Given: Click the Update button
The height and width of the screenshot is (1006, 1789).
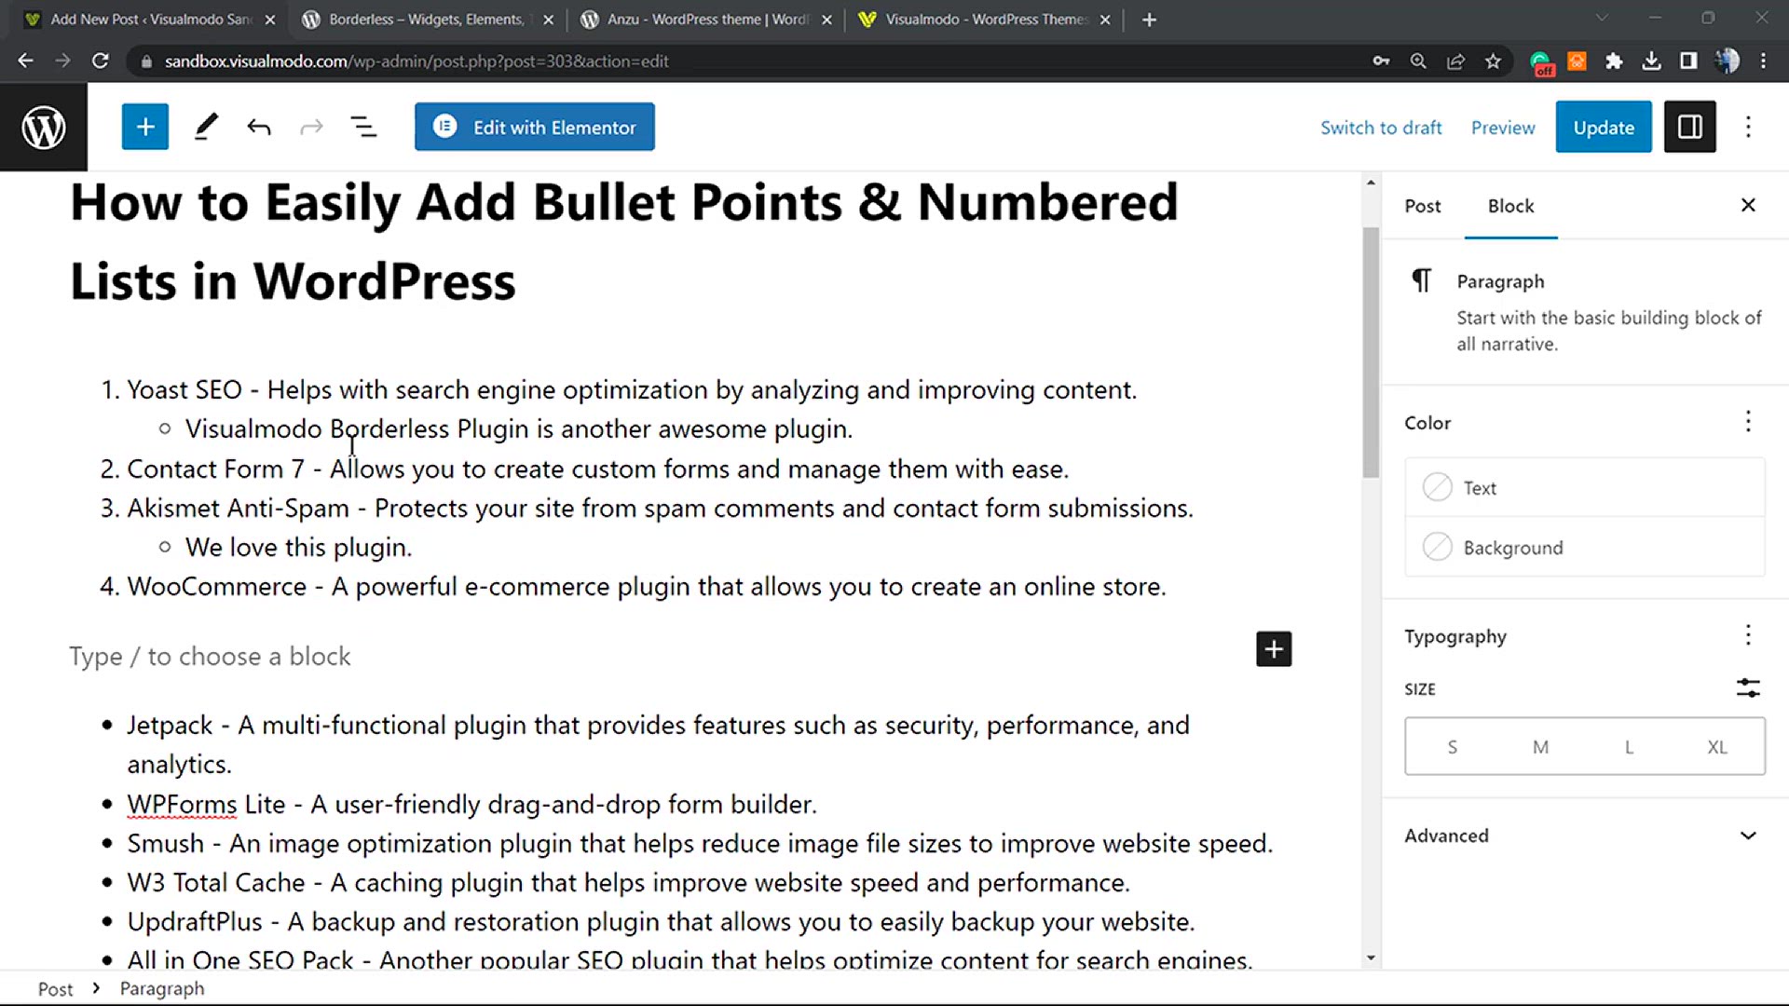Looking at the screenshot, I should 1604,127.
